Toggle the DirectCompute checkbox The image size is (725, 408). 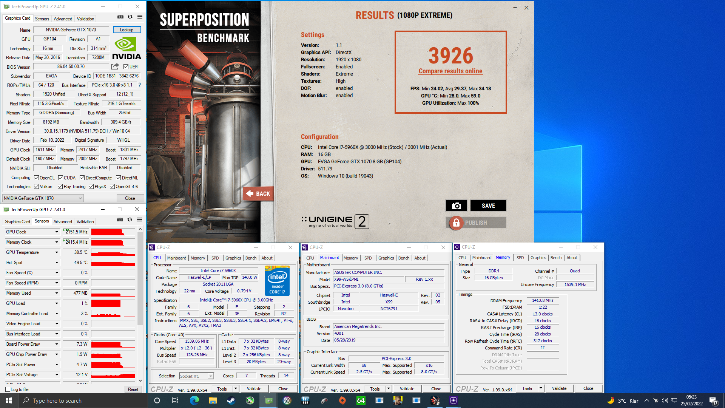click(82, 178)
